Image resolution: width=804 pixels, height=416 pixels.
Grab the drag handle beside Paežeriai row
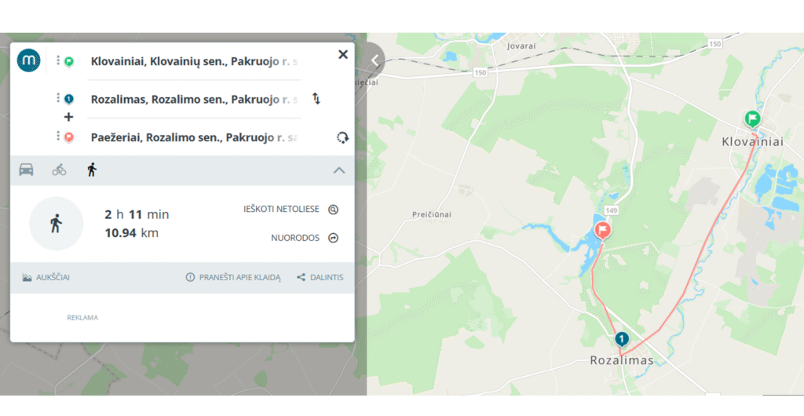58,136
